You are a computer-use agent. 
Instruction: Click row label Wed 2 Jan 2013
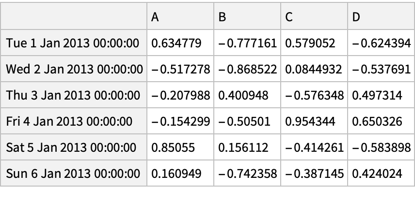(x=74, y=70)
